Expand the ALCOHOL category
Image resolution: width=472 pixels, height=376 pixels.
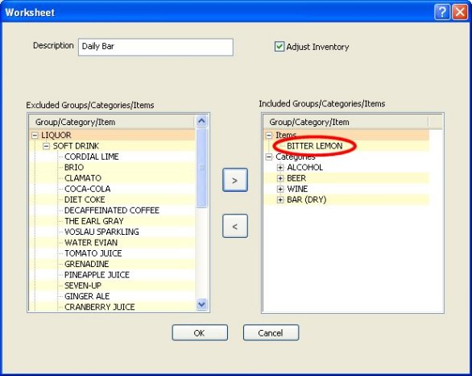pyautogui.click(x=280, y=168)
